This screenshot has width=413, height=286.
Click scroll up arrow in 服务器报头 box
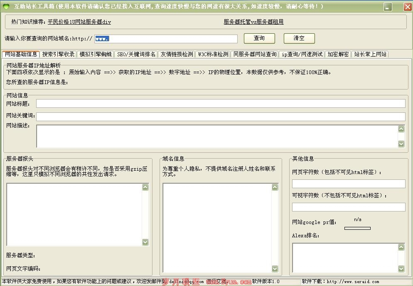(145, 187)
